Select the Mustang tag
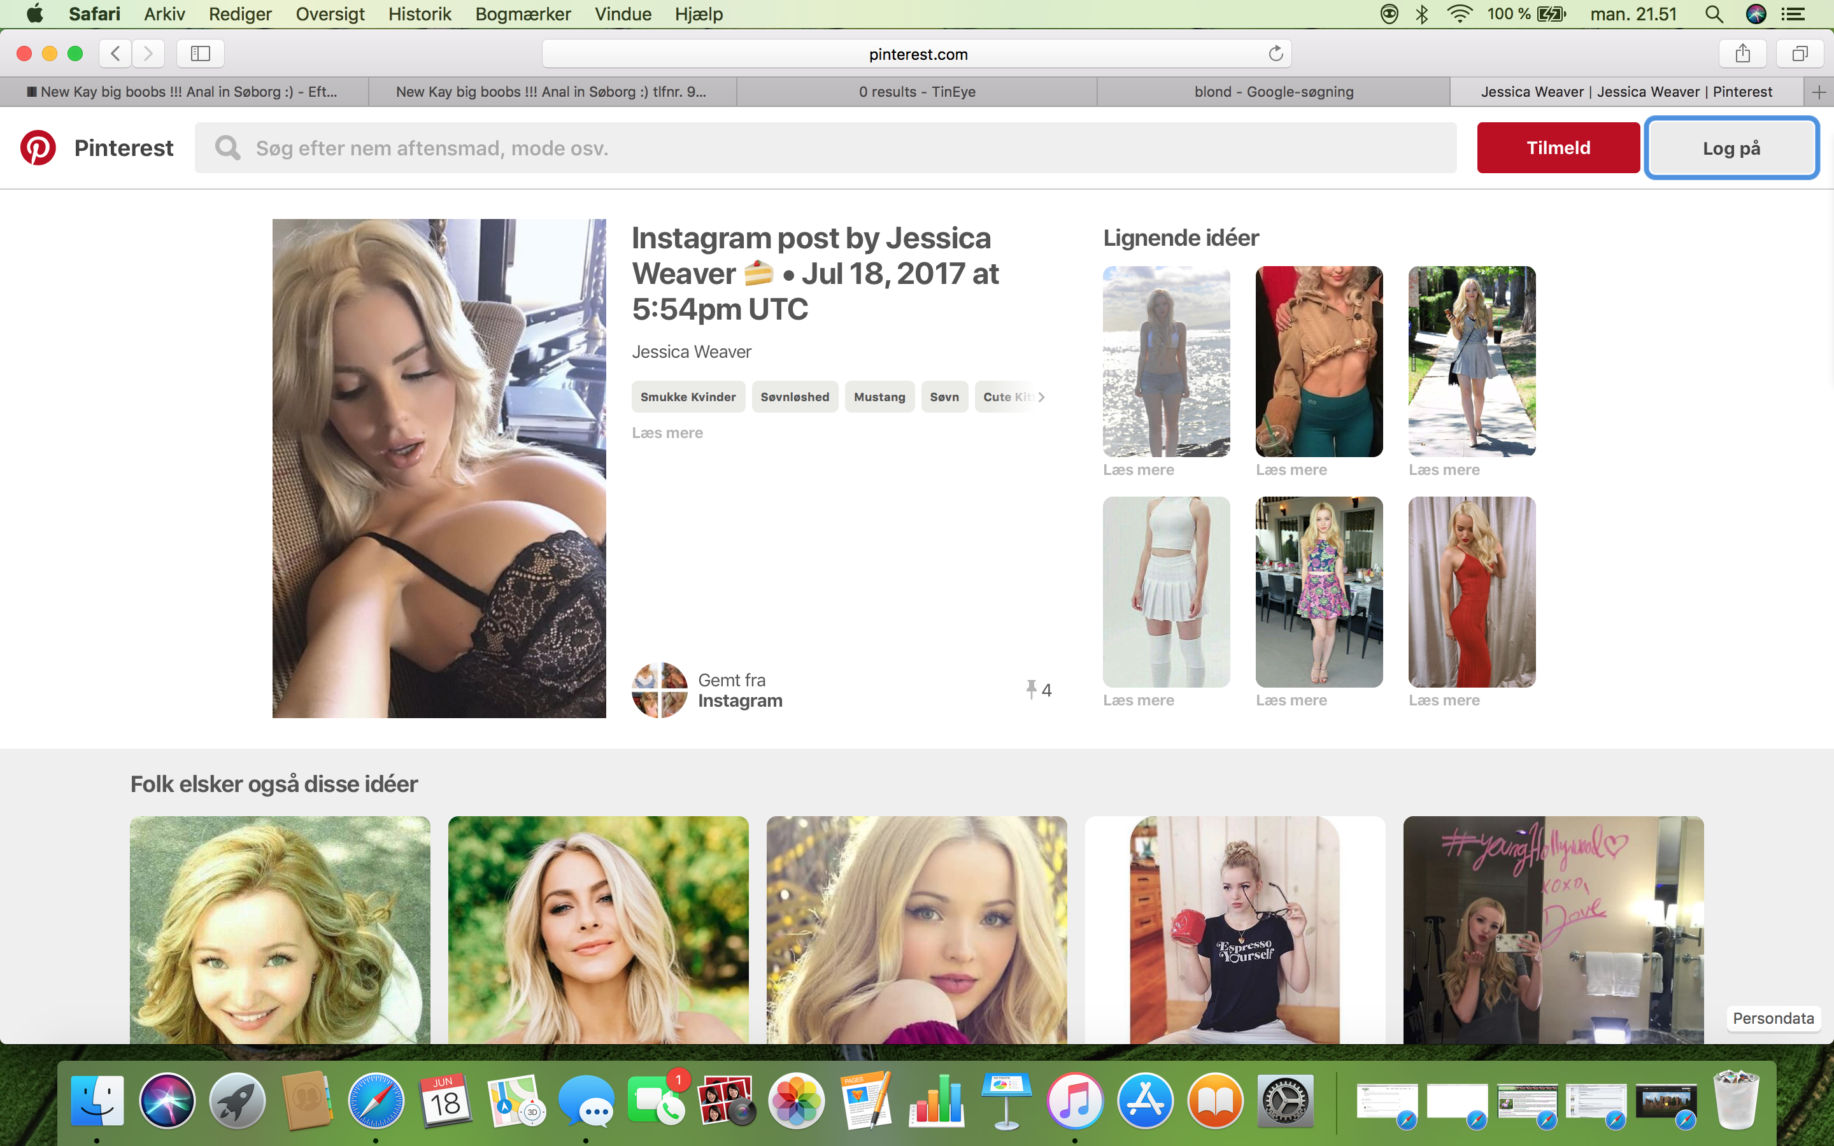1834x1146 pixels. coord(879,397)
